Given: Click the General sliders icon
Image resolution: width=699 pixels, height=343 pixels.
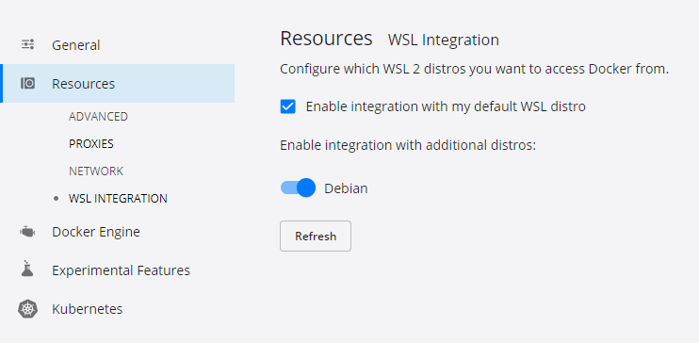Looking at the screenshot, I should click(x=27, y=44).
